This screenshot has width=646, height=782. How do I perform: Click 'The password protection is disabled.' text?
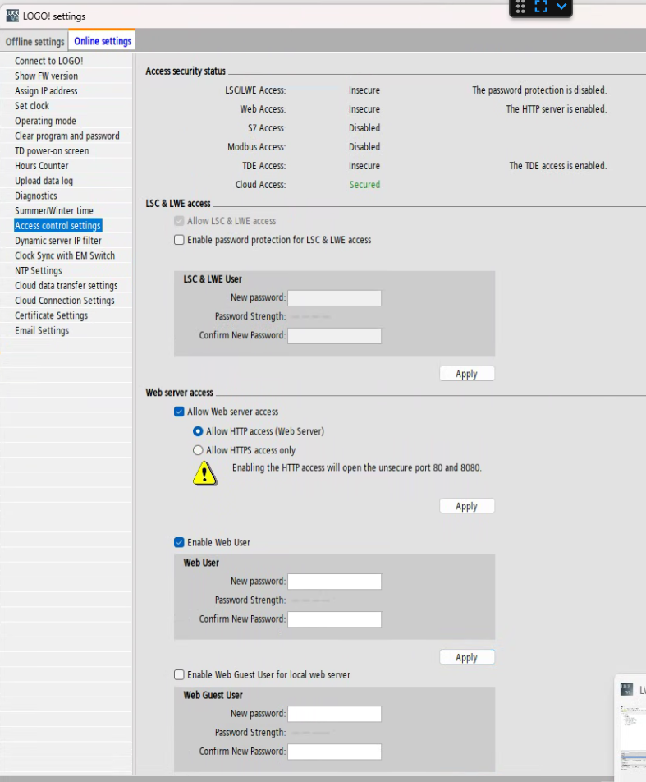pos(539,90)
